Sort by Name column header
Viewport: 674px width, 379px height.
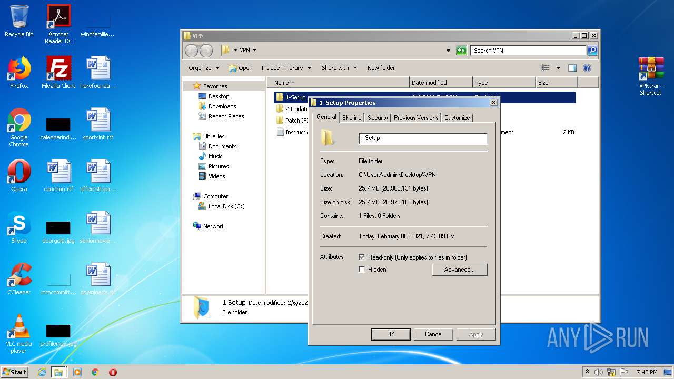(338, 83)
